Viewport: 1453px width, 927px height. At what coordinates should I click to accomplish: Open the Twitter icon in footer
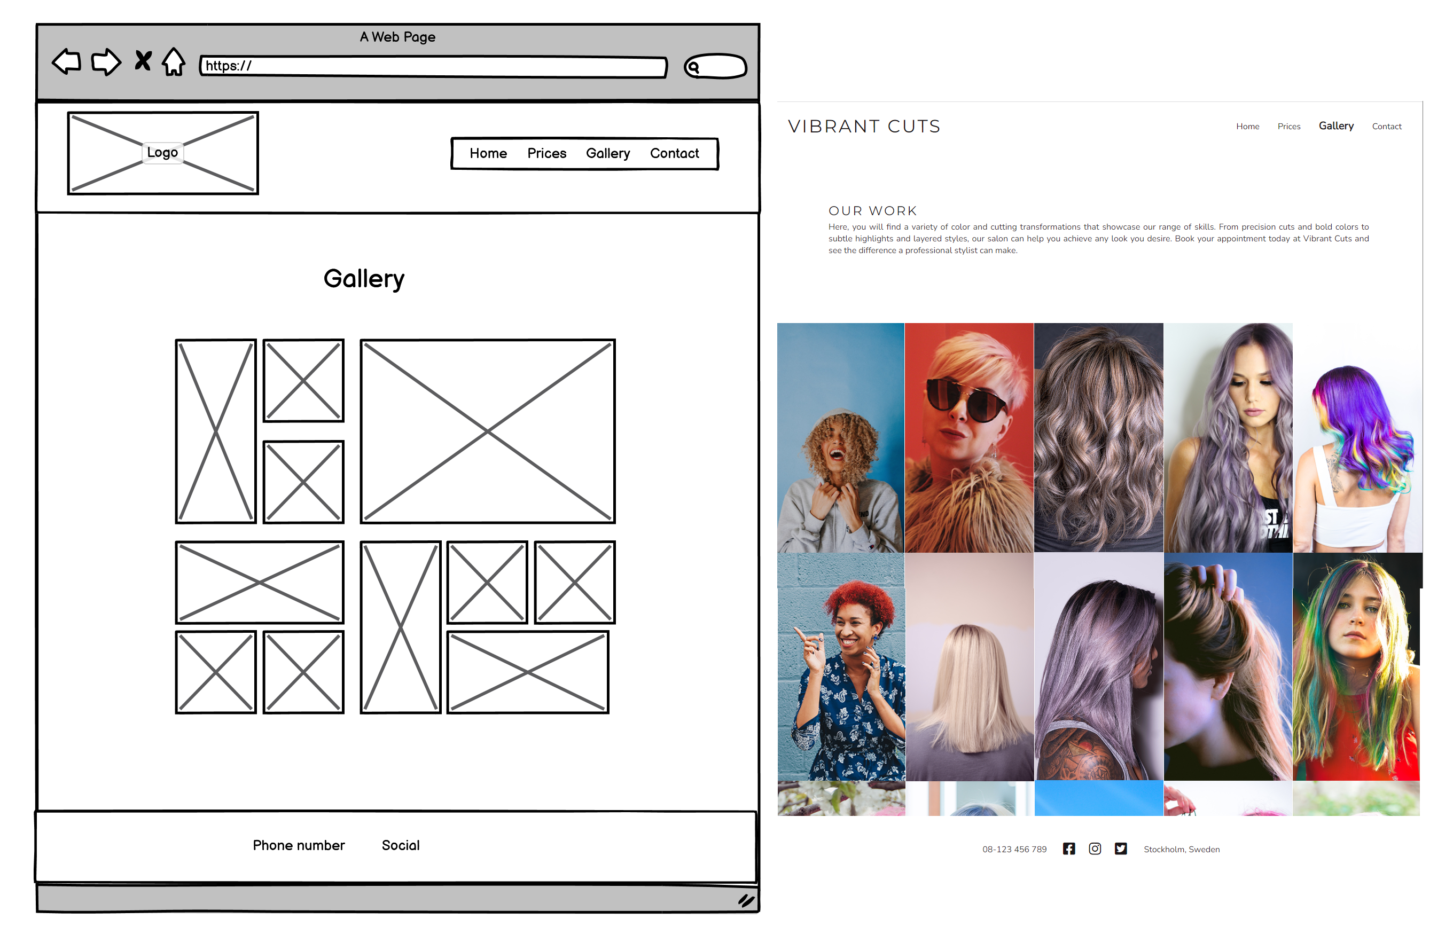pyautogui.click(x=1121, y=849)
